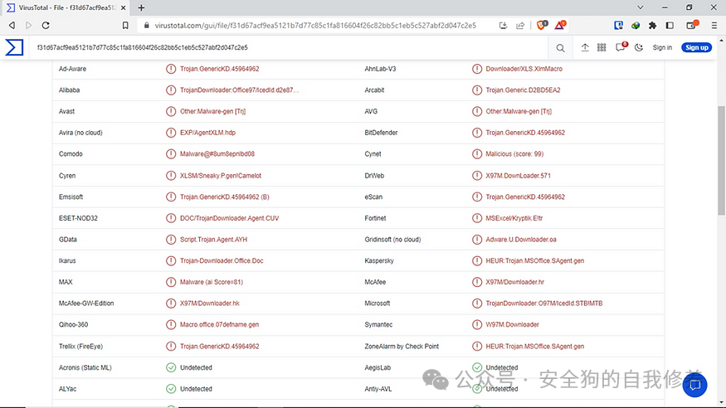Screen dimensions: 726x408
Task: Click Kaspersky detection HEUR:Trojan.MSOffice.SAgent.gen
Action: 535,261
